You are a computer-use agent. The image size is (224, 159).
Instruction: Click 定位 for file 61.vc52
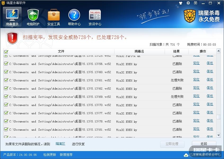196,79
